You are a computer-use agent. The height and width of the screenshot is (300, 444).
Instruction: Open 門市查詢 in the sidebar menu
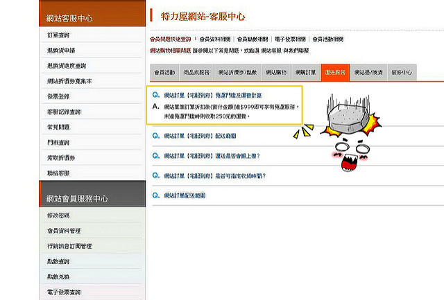[x=58, y=143]
